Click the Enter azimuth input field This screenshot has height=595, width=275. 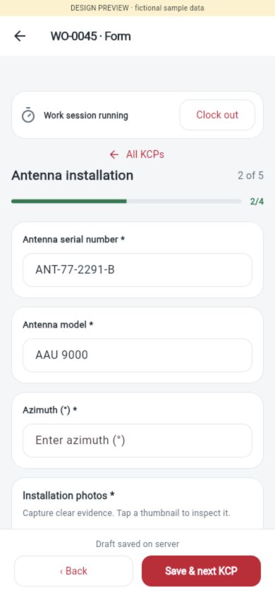pyautogui.click(x=137, y=441)
